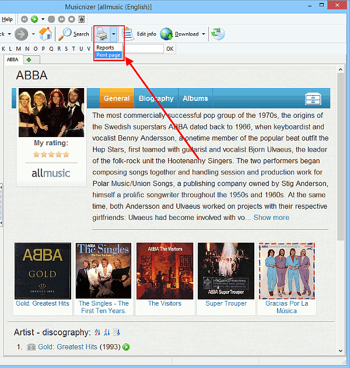Image resolution: width=350 pixels, height=368 pixels.
Task: Click the CD refresh/sync icon
Action: (218, 34)
